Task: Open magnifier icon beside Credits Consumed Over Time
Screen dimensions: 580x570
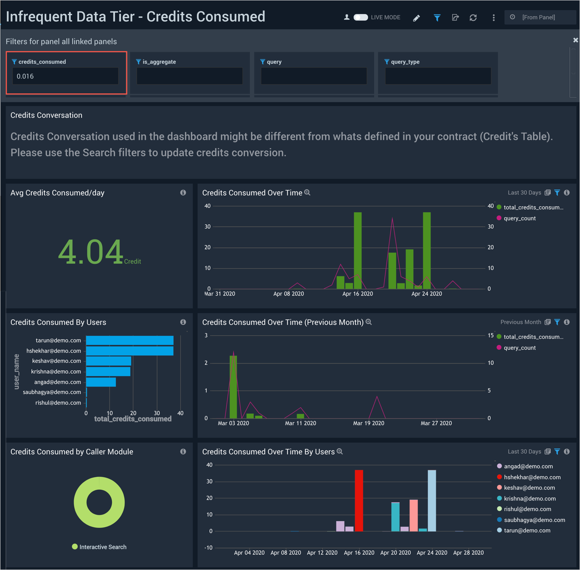Action: click(x=307, y=193)
